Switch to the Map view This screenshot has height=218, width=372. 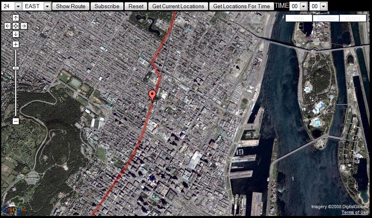299,18
